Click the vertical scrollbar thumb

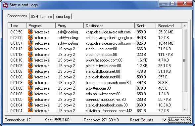(184, 61)
